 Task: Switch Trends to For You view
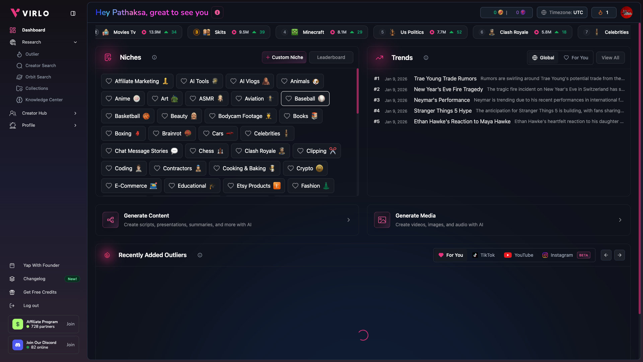(576, 57)
